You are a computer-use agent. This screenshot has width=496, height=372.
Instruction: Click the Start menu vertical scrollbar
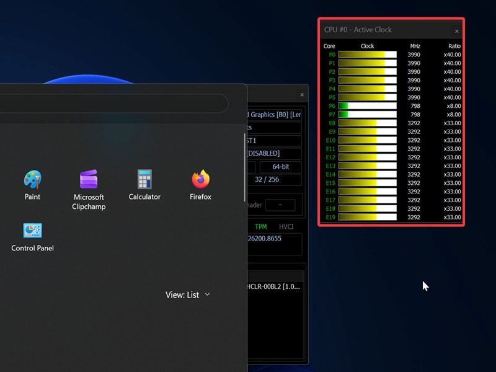coord(244,167)
